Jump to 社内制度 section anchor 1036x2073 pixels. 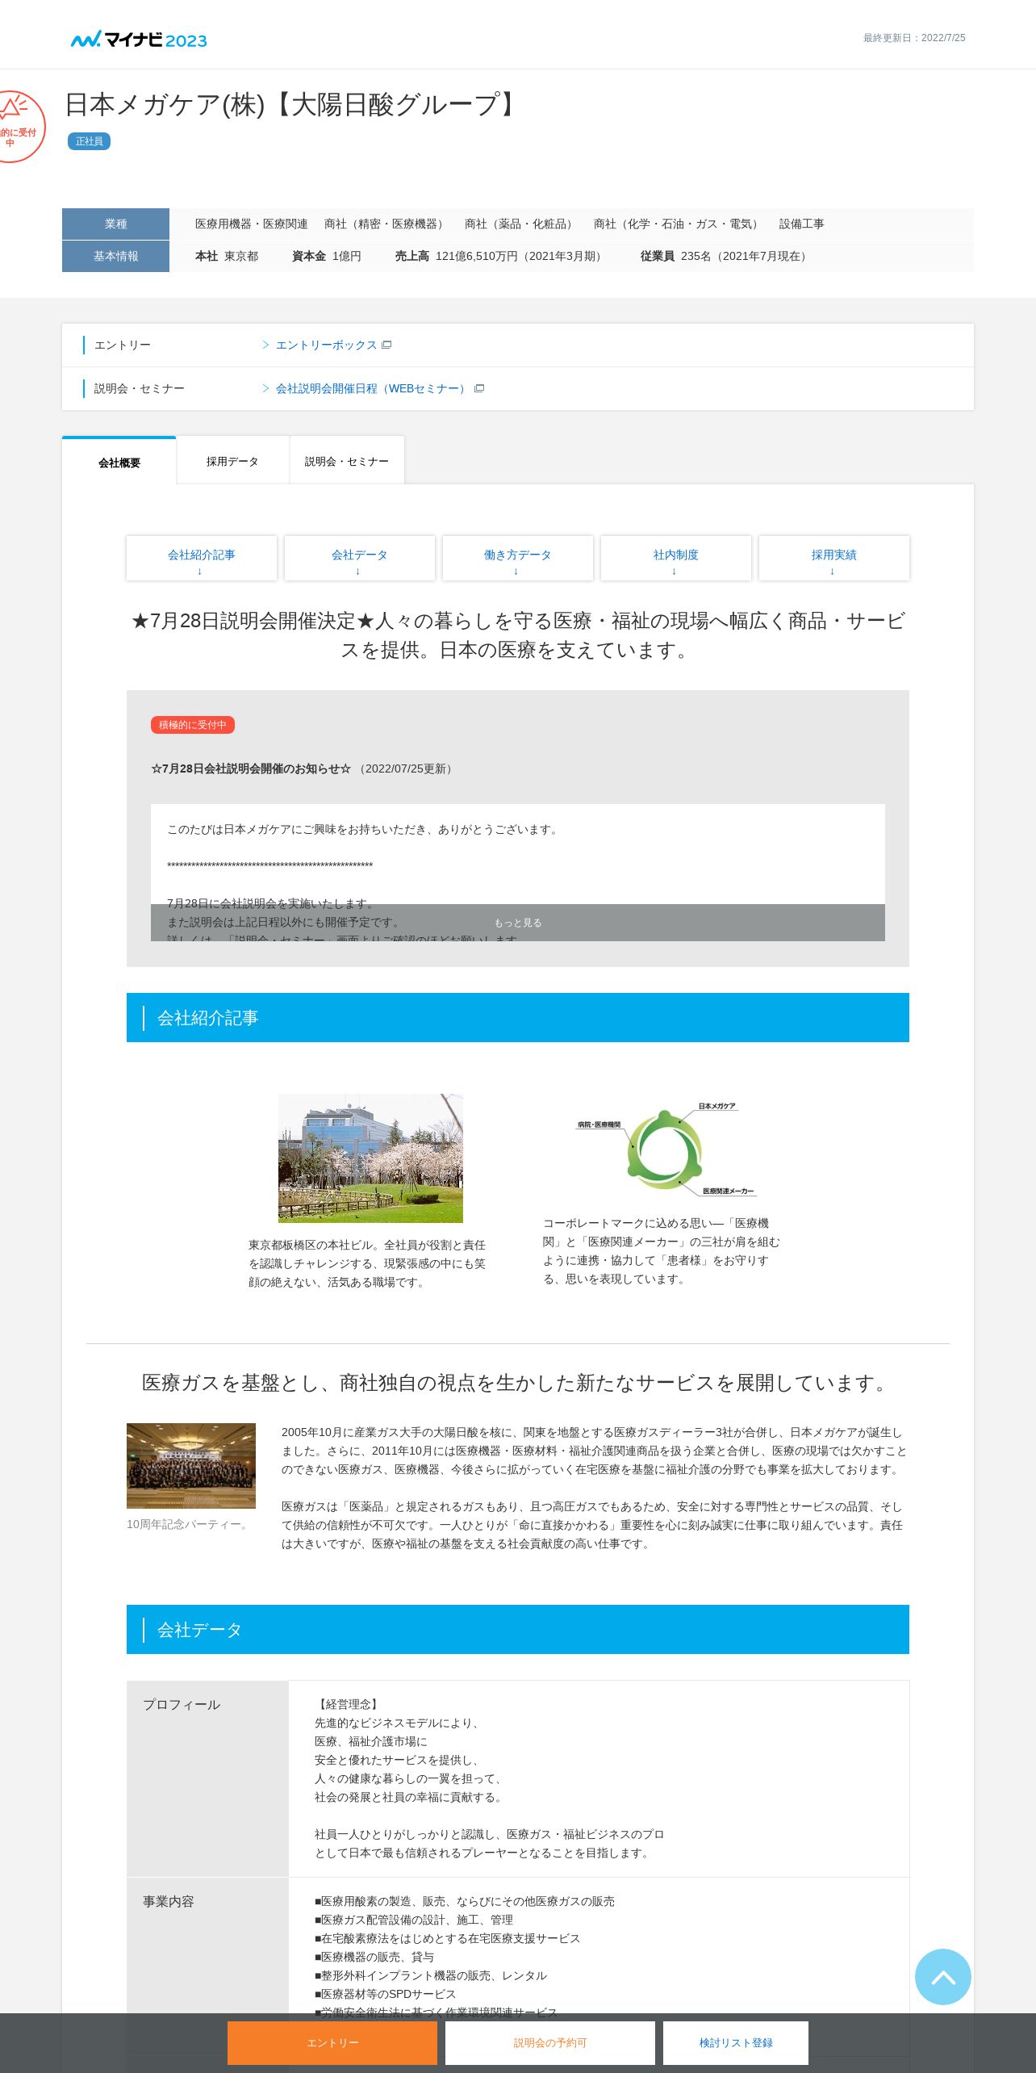[x=676, y=558]
